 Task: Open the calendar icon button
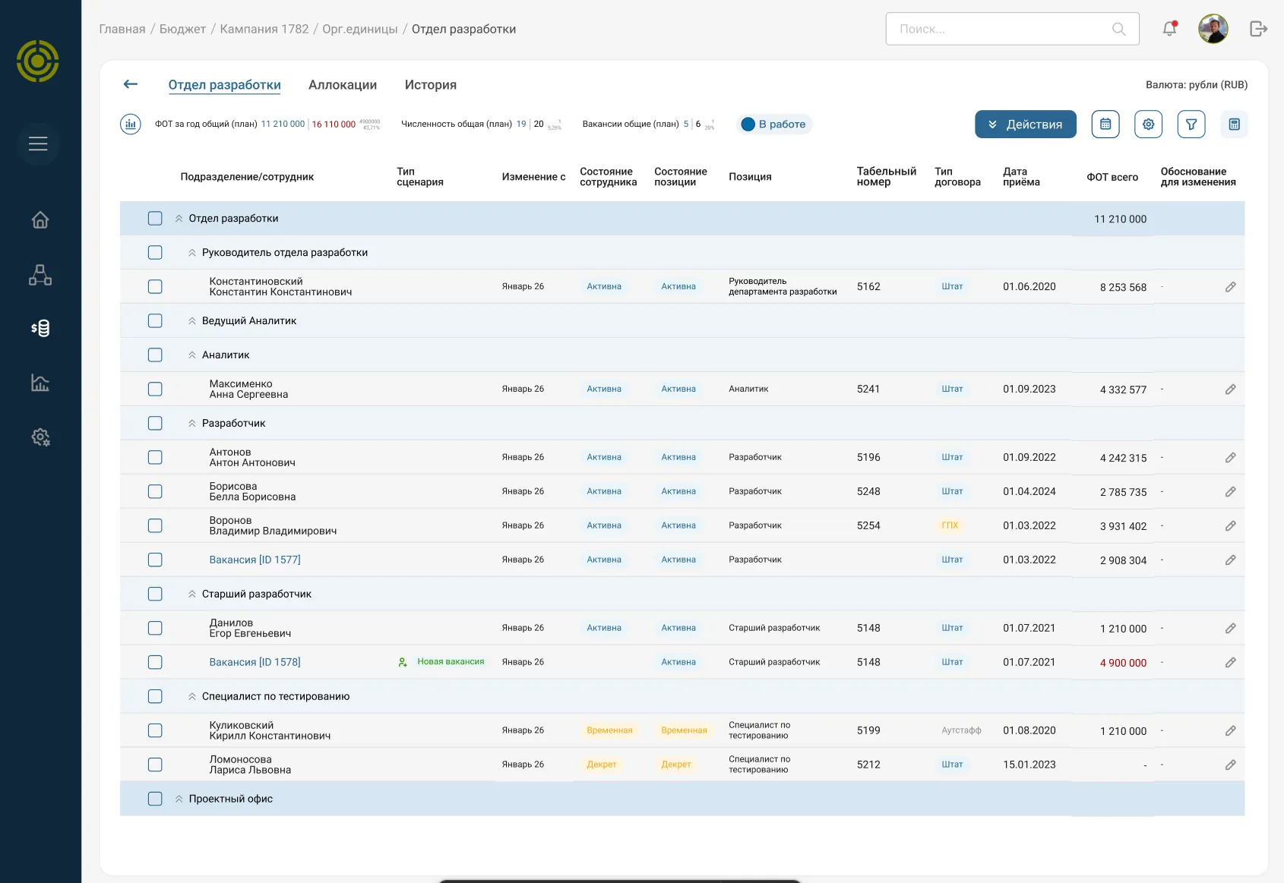point(1105,125)
